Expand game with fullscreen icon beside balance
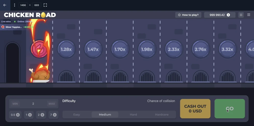Screen dimensions: 254x126 click(241, 15)
